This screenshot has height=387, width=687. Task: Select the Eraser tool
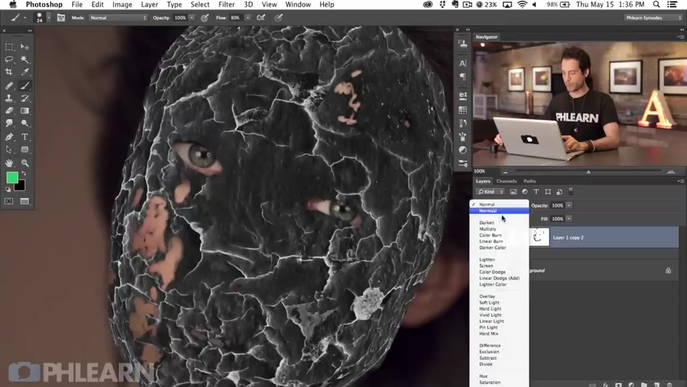(x=9, y=110)
